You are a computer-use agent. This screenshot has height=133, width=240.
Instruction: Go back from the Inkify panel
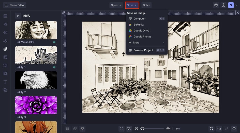[18, 16]
